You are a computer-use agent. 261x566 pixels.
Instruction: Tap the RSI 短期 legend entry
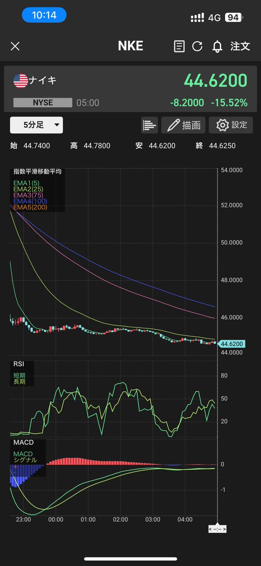19,376
